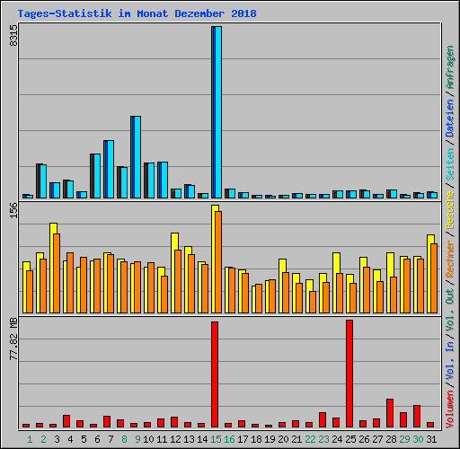Click day label 13 on the x-axis
Screen dimensions: 460x449
[x=189, y=439]
